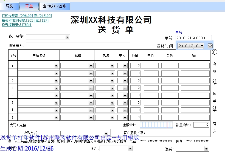The height and width of the screenshot is (153, 225).
Task: Expand 规格 dropdown in row 2
Action: pyautogui.click(x=91, y=73)
